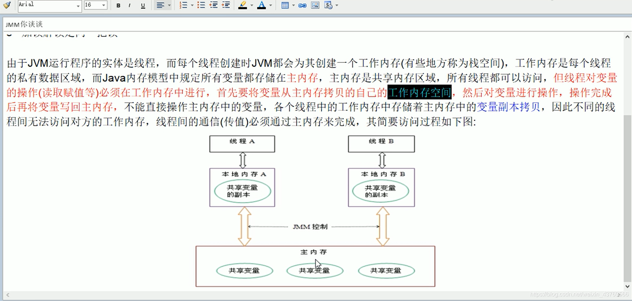Click the red text '主内存'
This screenshot has width=632, height=301.
click(x=302, y=78)
